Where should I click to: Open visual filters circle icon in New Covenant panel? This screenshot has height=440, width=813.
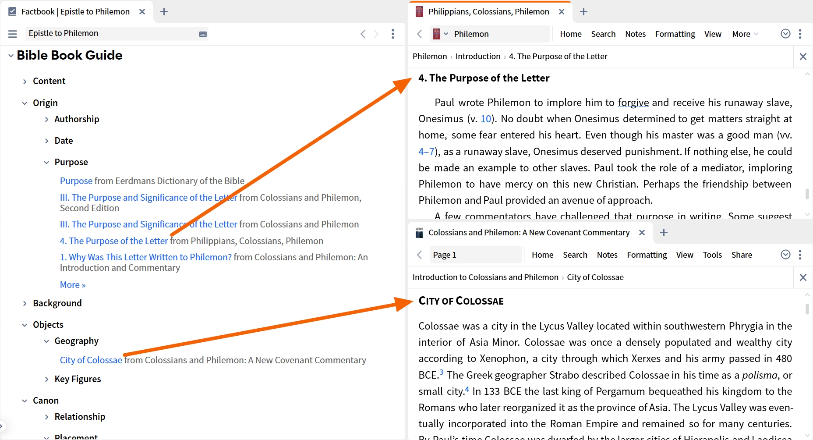[x=786, y=255]
